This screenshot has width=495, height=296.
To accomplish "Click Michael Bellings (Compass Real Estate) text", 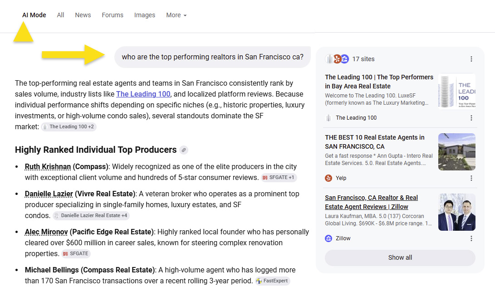I will (x=90, y=270).
